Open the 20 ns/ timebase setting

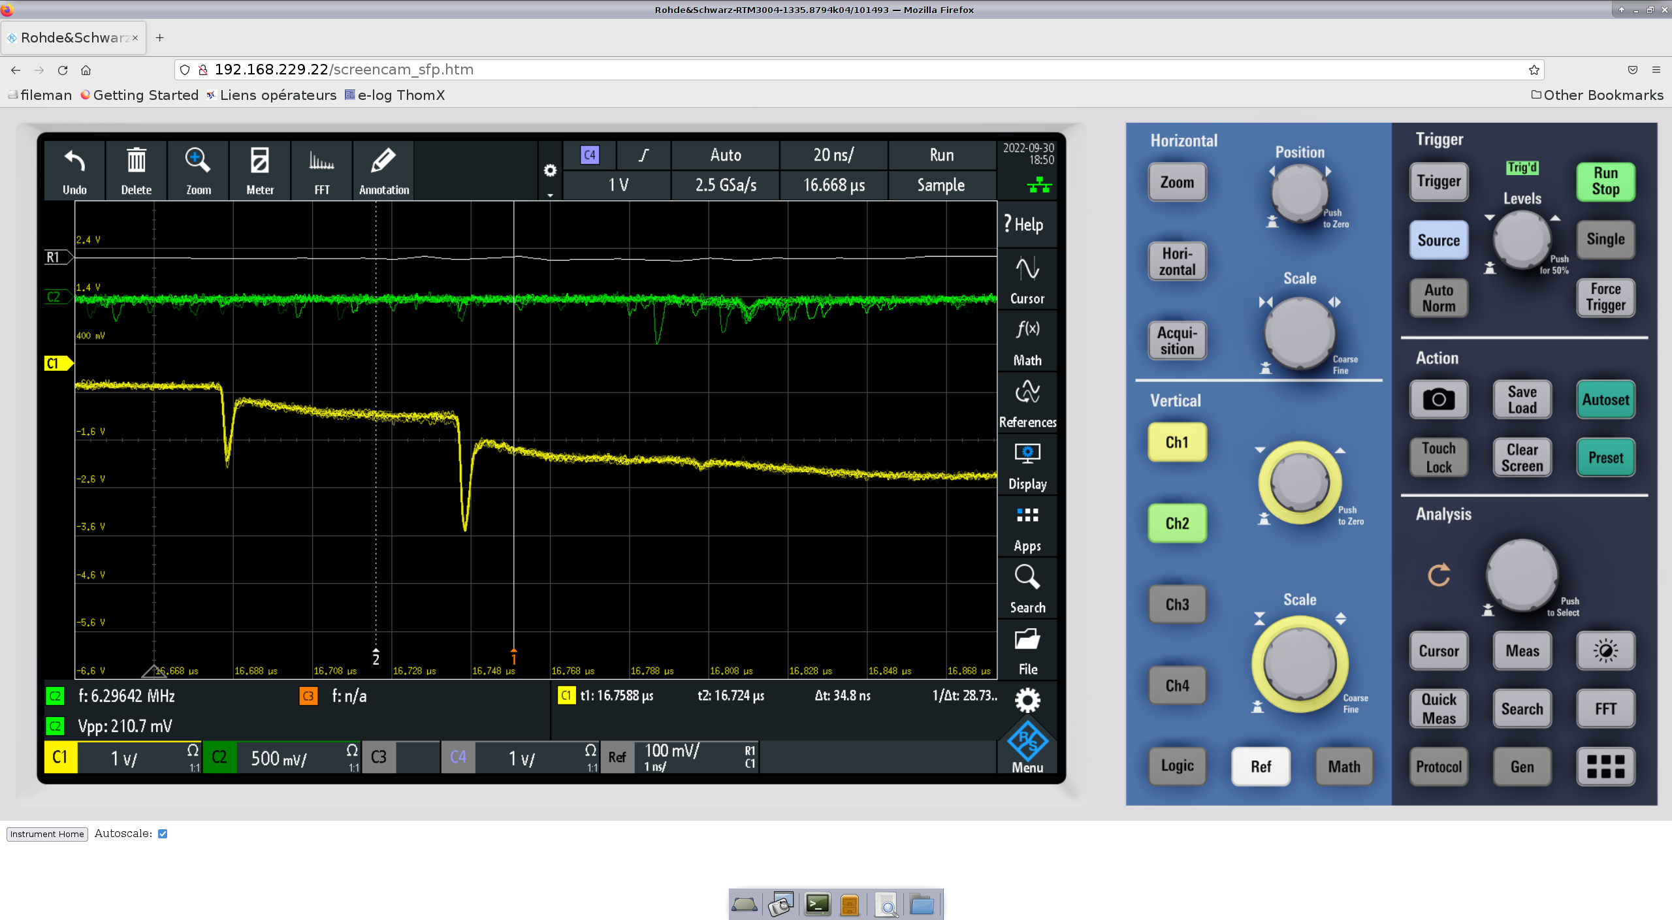[x=833, y=155]
